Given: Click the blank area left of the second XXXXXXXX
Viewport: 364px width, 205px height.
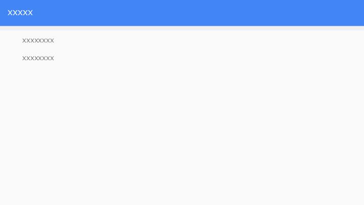Looking at the screenshot, I should [x=11, y=58].
